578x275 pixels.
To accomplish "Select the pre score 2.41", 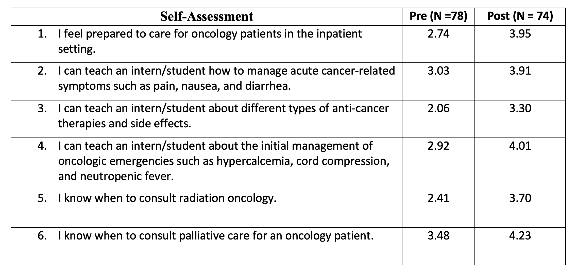I will [x=438, y=198].
